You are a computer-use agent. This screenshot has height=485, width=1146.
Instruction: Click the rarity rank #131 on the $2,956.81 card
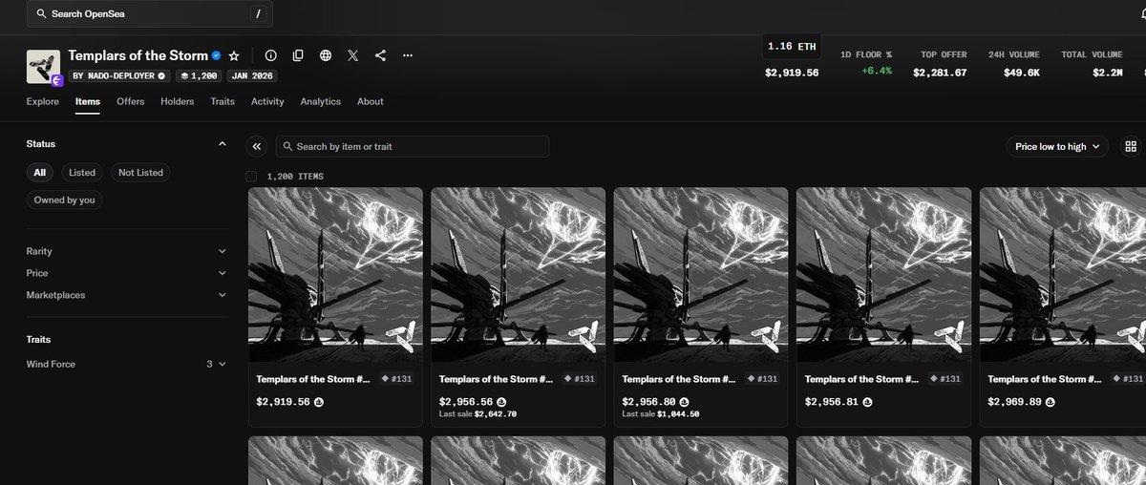coord(946,379)
